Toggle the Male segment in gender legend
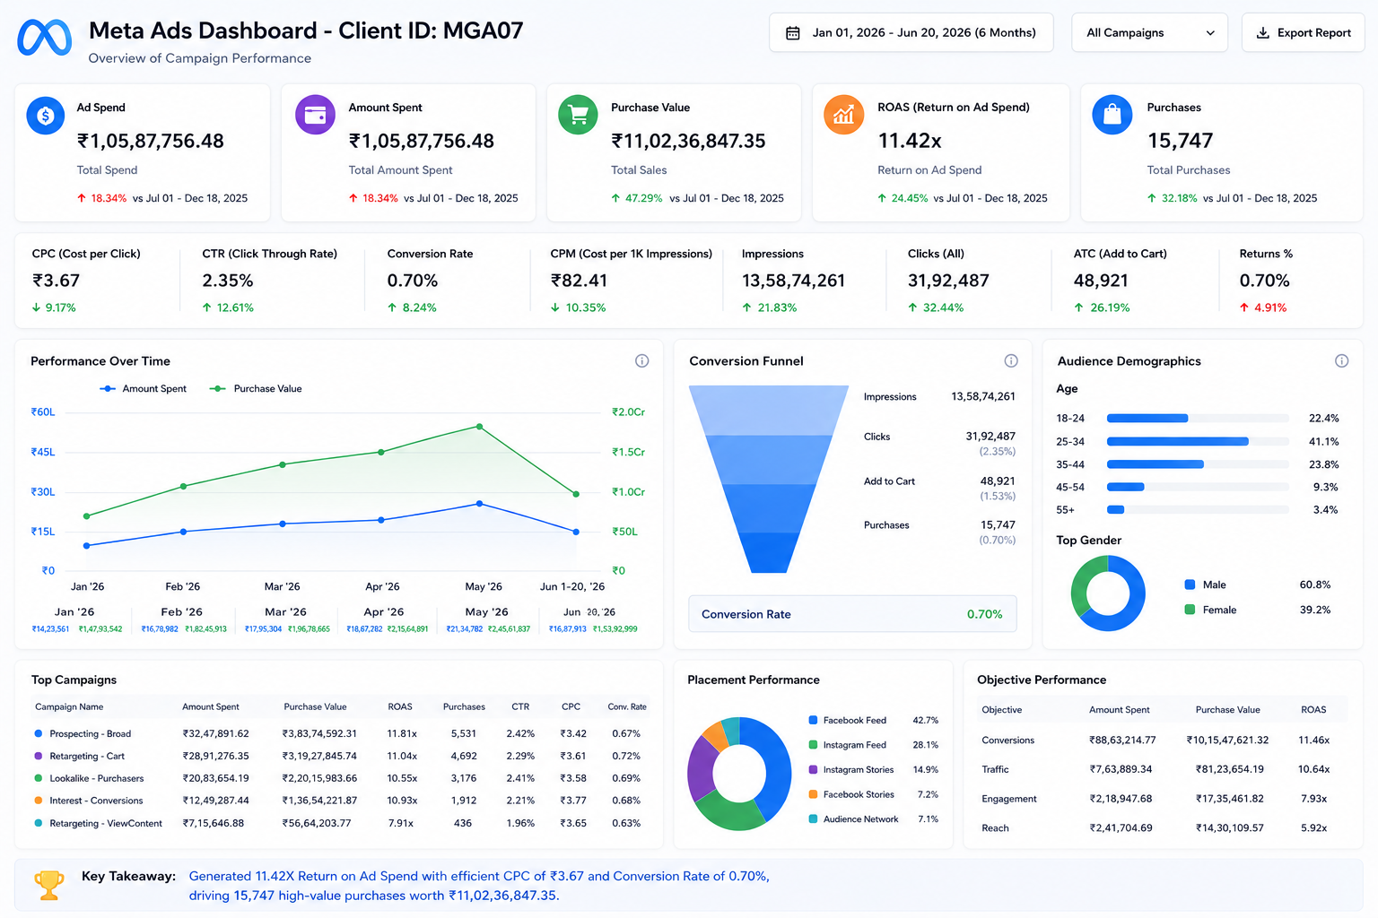This screenshot has height=918, width=1378. tap(1205, 585)
